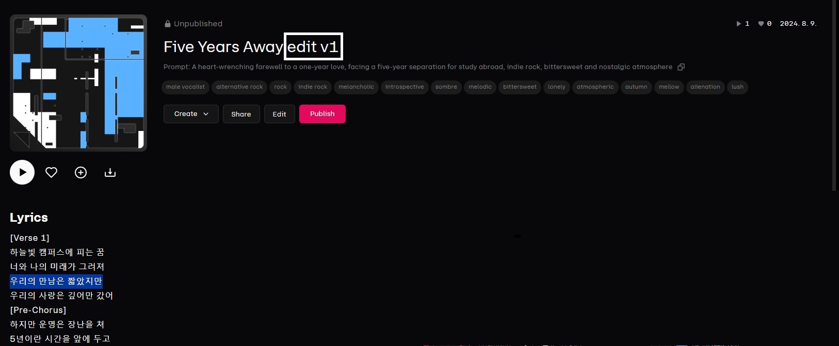This screenshot has width=839, height=346.
Task: Copy the prompt text with copy icon
Action: 681,67
